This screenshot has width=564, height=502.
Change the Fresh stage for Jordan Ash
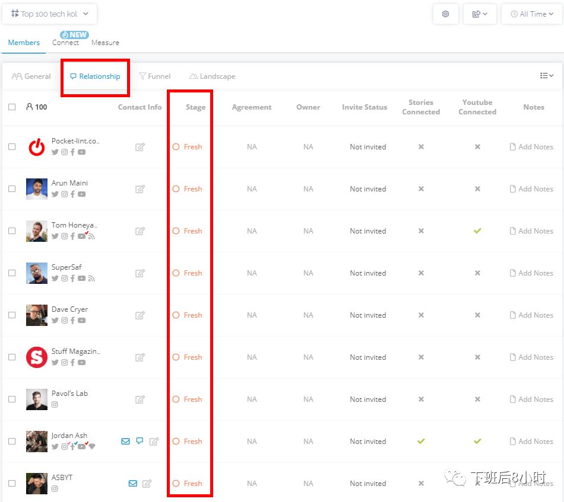pos(188,442)
